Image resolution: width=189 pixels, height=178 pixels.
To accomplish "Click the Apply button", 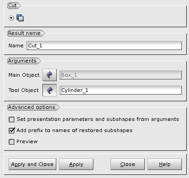I will (76, 164).
